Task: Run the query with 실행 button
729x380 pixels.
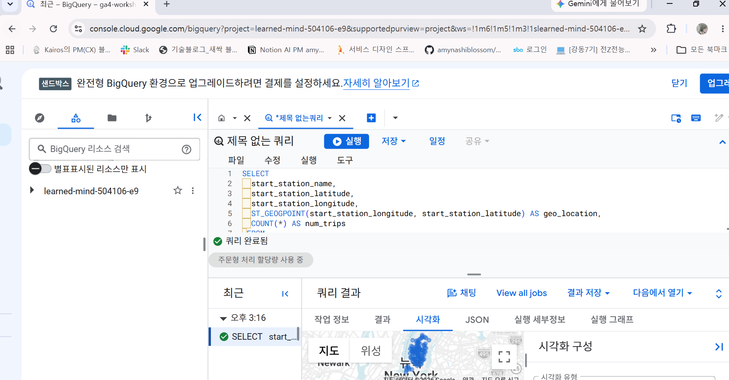Action: click(x=346, y=141)
